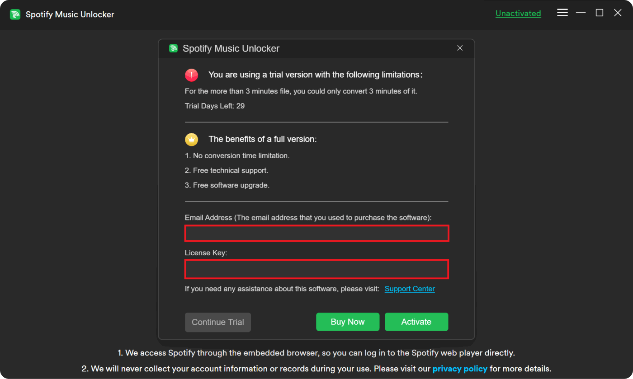Click the trial version limitations heading
The height and width of the screenshot is (379, 633).
[x=316, y=75]
